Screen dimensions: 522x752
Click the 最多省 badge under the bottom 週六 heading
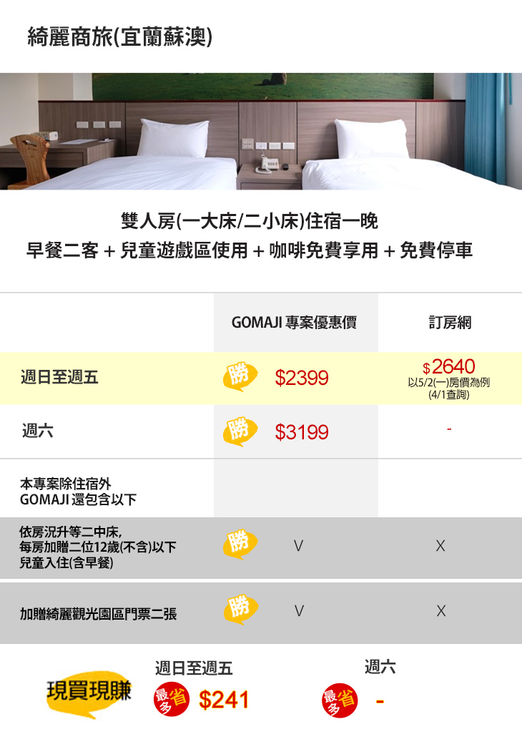(x=340, y=700)
